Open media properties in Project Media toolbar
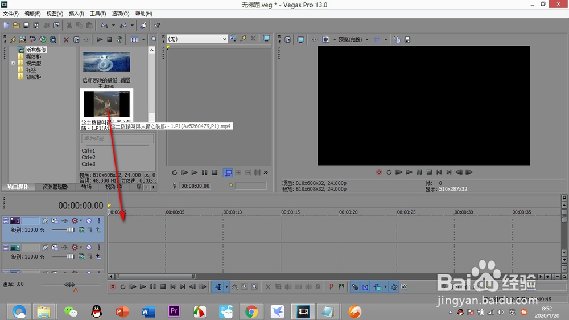 pyautogui.click(x=76, y=39)
